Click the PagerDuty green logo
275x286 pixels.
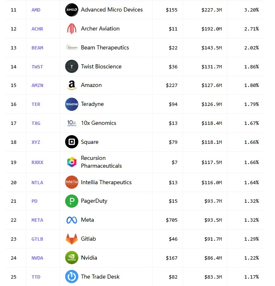71,201
